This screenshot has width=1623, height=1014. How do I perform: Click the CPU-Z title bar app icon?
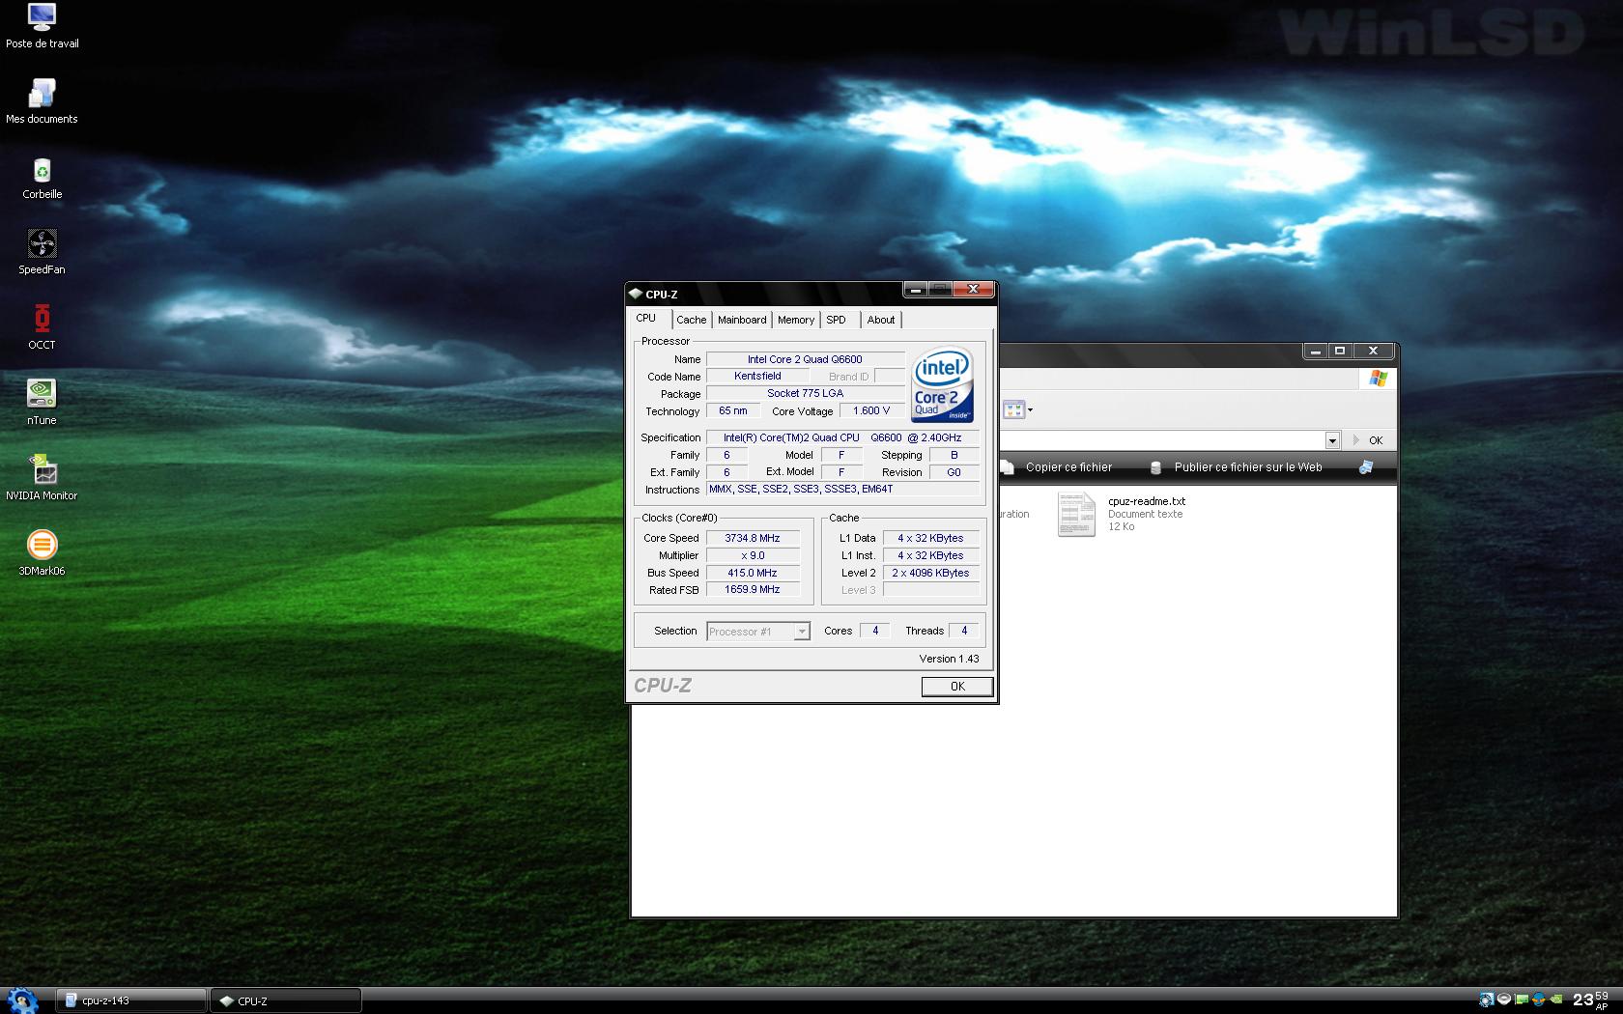point(635,294)
